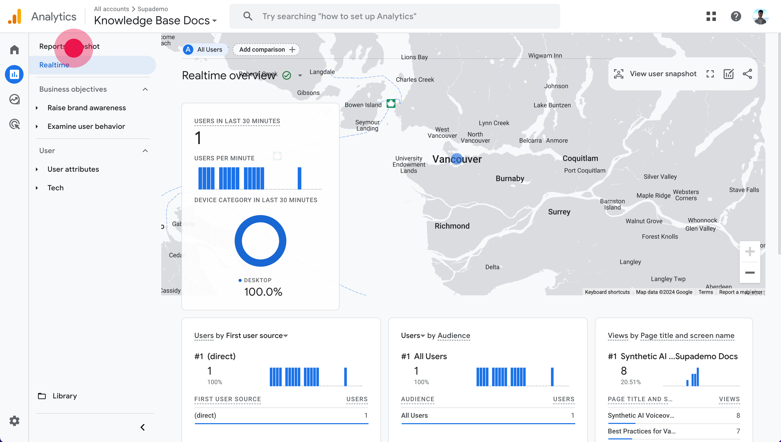This screenshot has height=442, width=781.
Task: Open the Advertising icon in left rail
Action: click(x=14, y=124)
